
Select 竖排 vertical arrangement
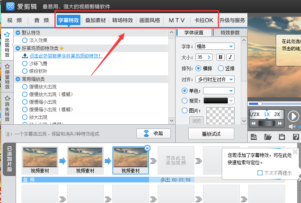[221, 68]
